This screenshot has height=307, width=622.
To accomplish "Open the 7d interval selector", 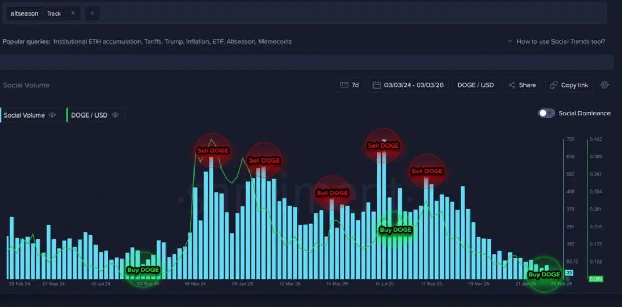I will [x=350, y=85].
